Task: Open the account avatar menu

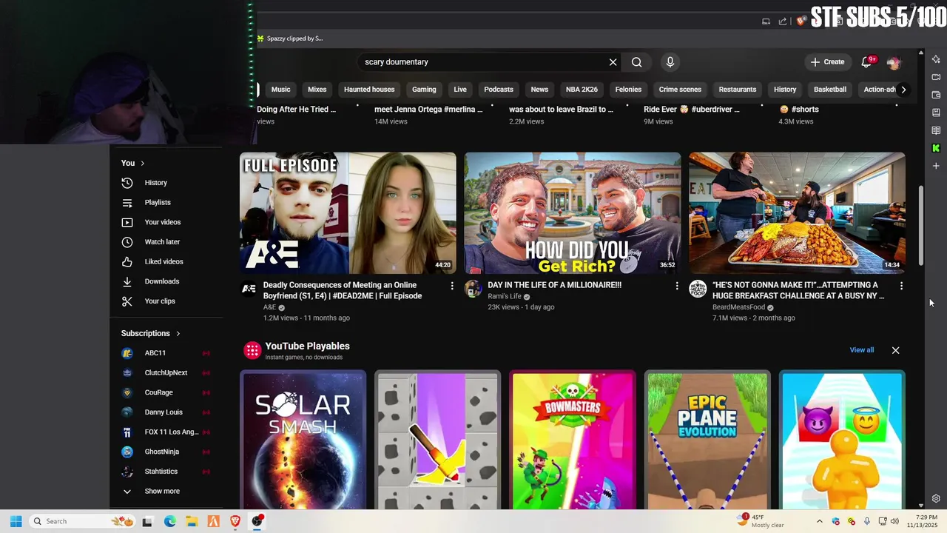Action: (x=893, y=62)
